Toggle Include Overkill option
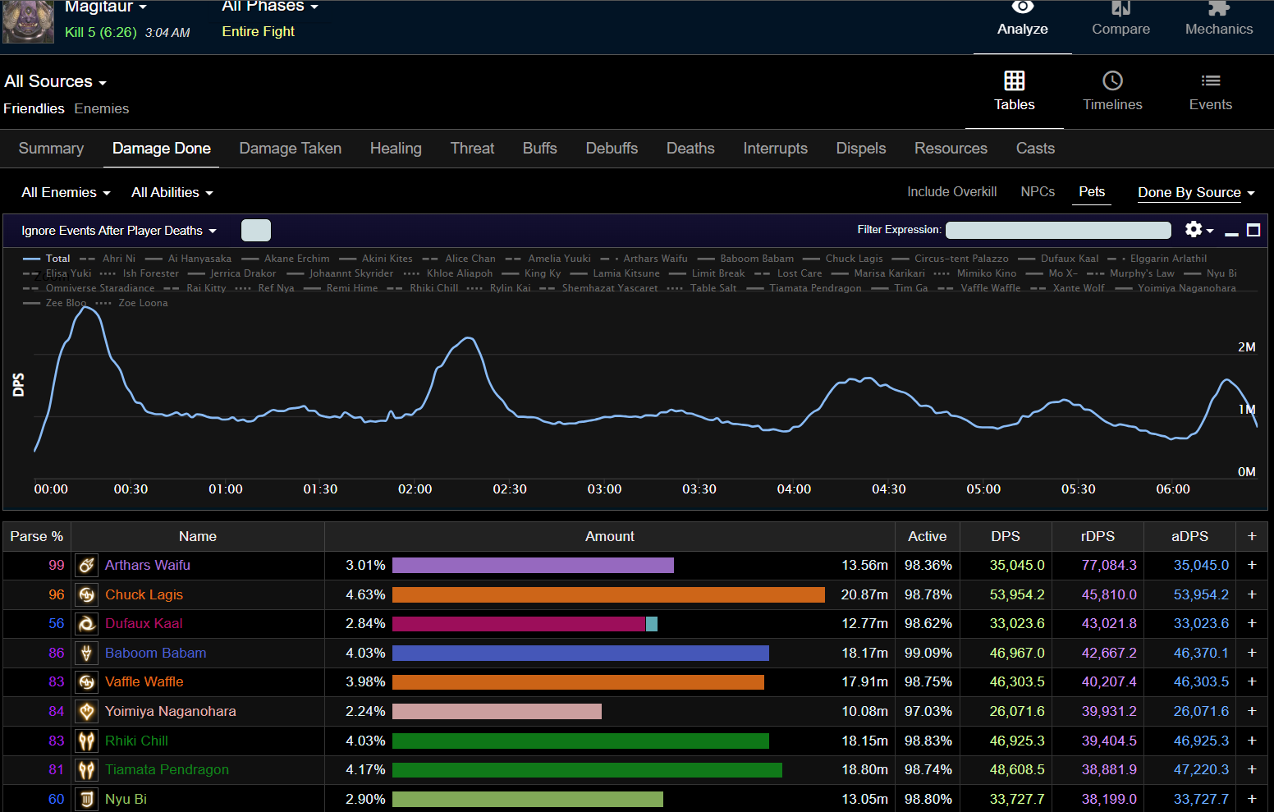This screenshot has width=1274, height=812. (951, 191)
